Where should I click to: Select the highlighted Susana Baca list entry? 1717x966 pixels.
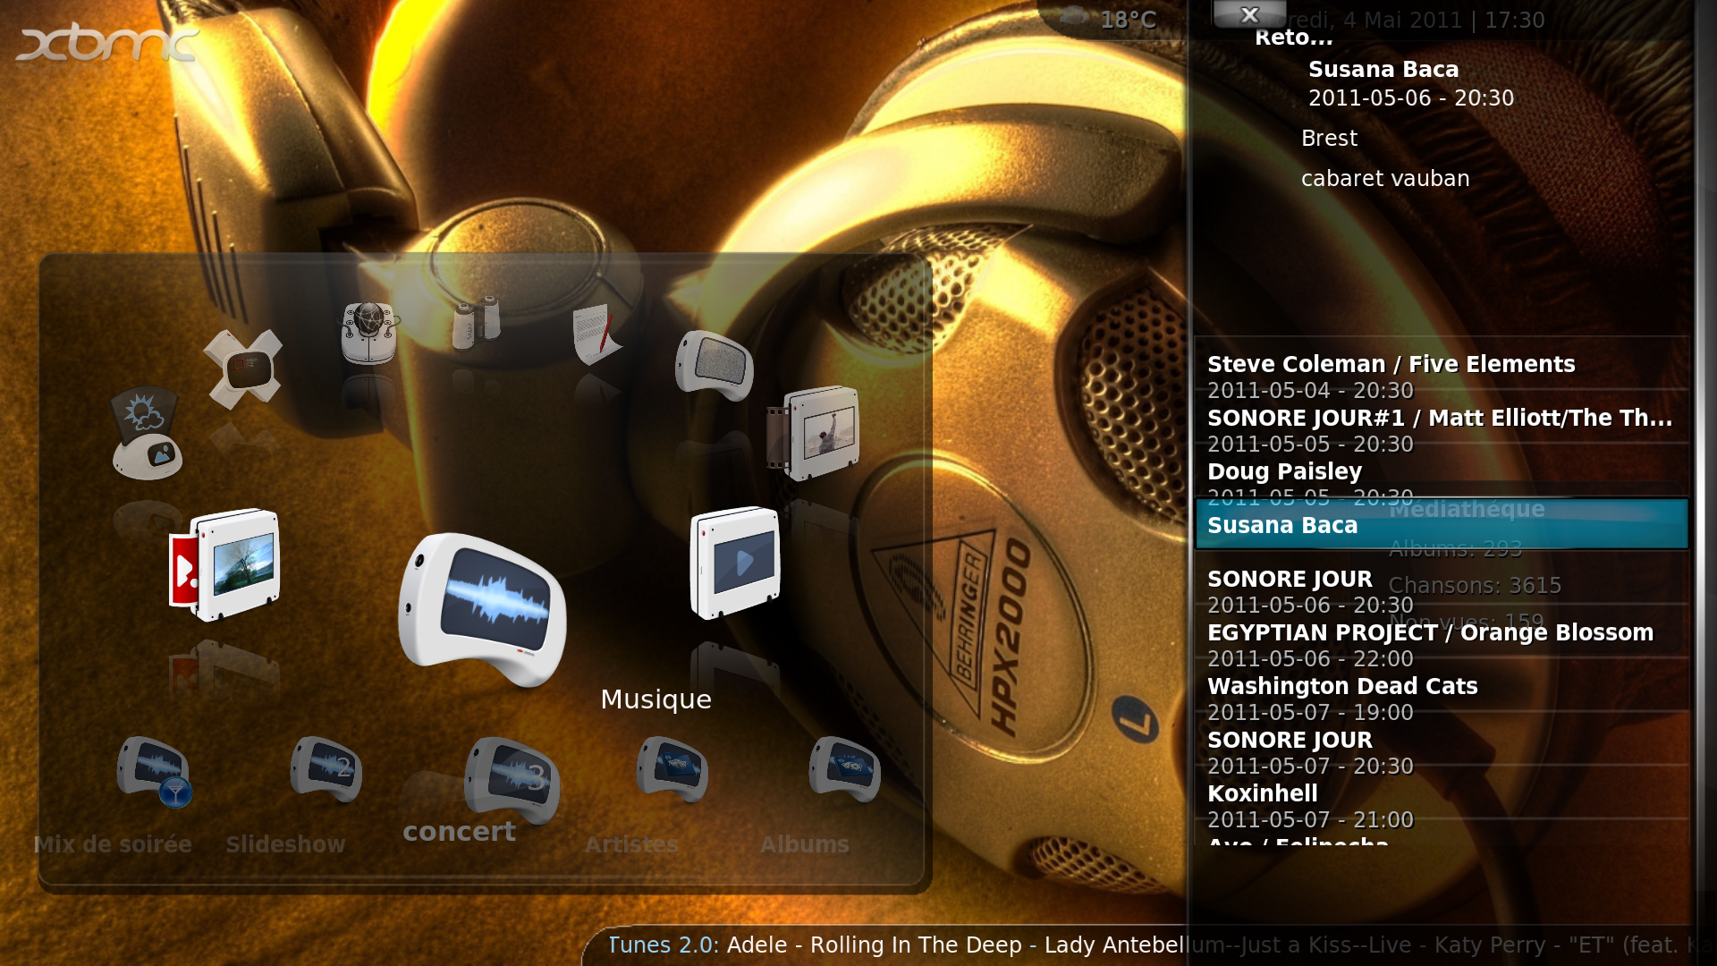(1442, 524)
